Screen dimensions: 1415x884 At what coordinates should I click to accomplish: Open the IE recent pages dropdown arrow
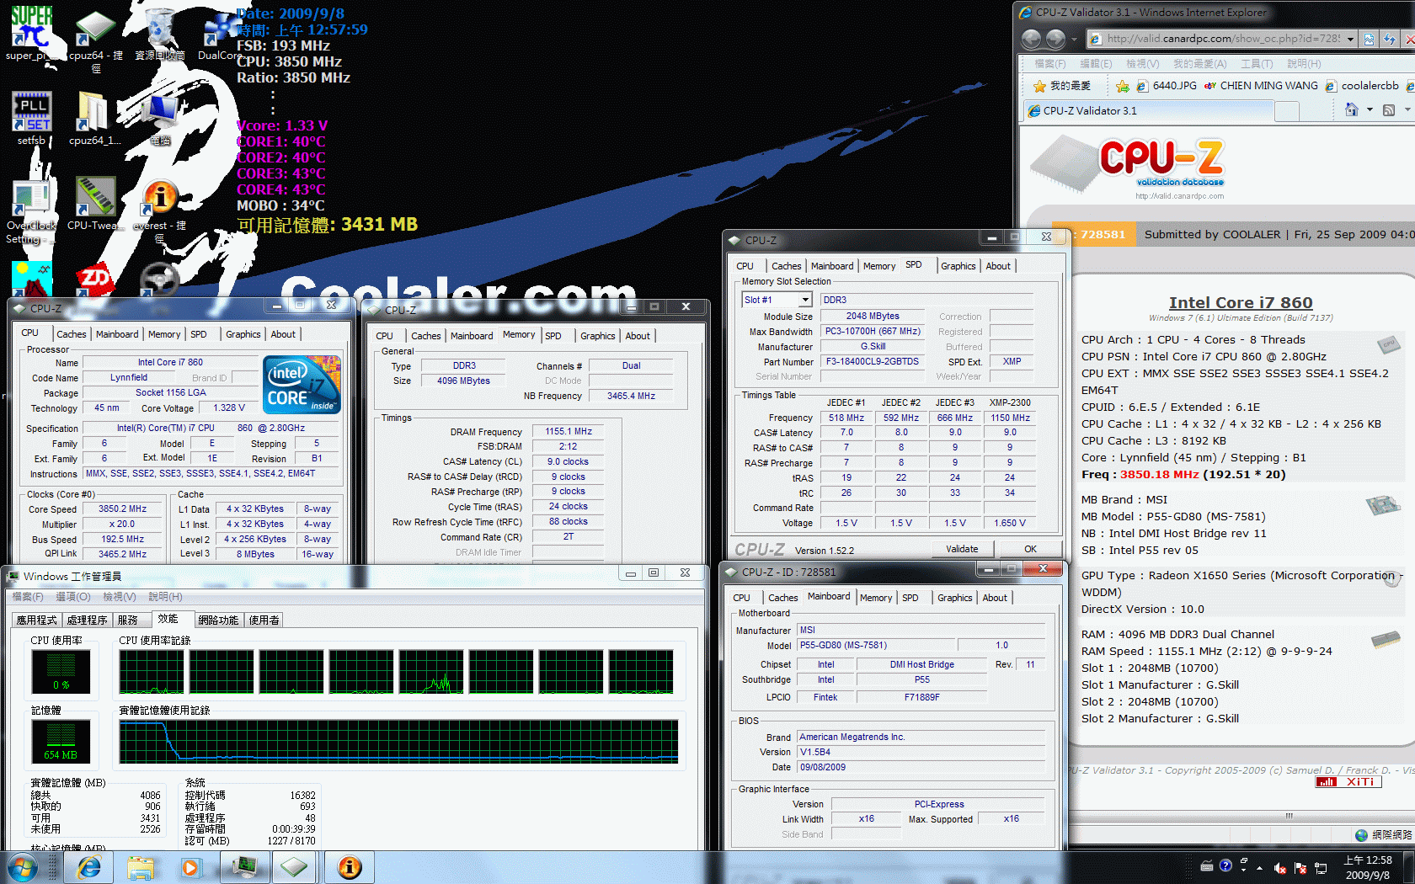click(1074, 39)
